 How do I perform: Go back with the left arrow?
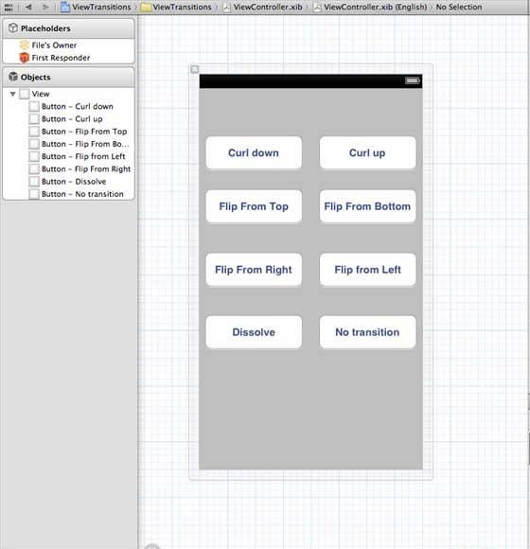pos(28,7)
